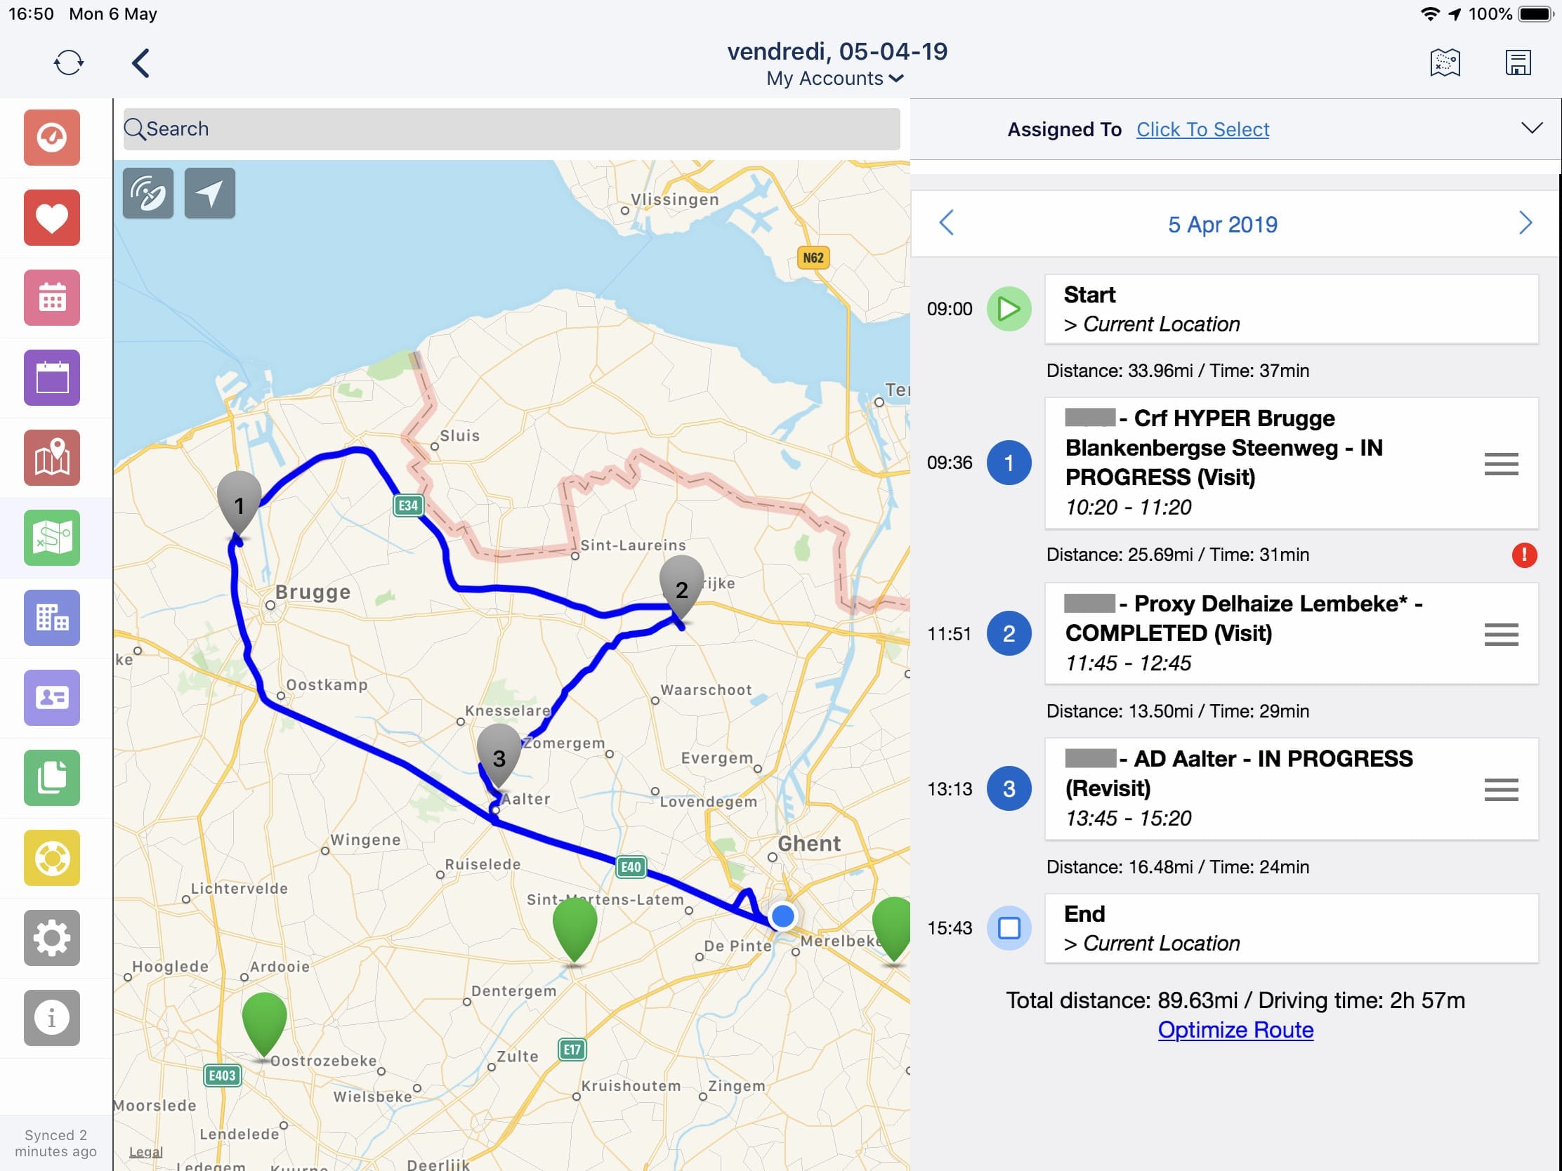Tap reorder handle for AD Aalter stop

click(x=1501, y=789)
